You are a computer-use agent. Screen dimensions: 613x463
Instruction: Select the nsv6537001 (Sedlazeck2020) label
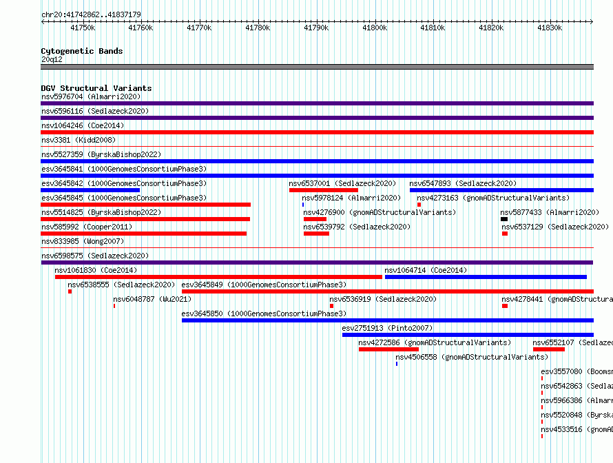342,183
